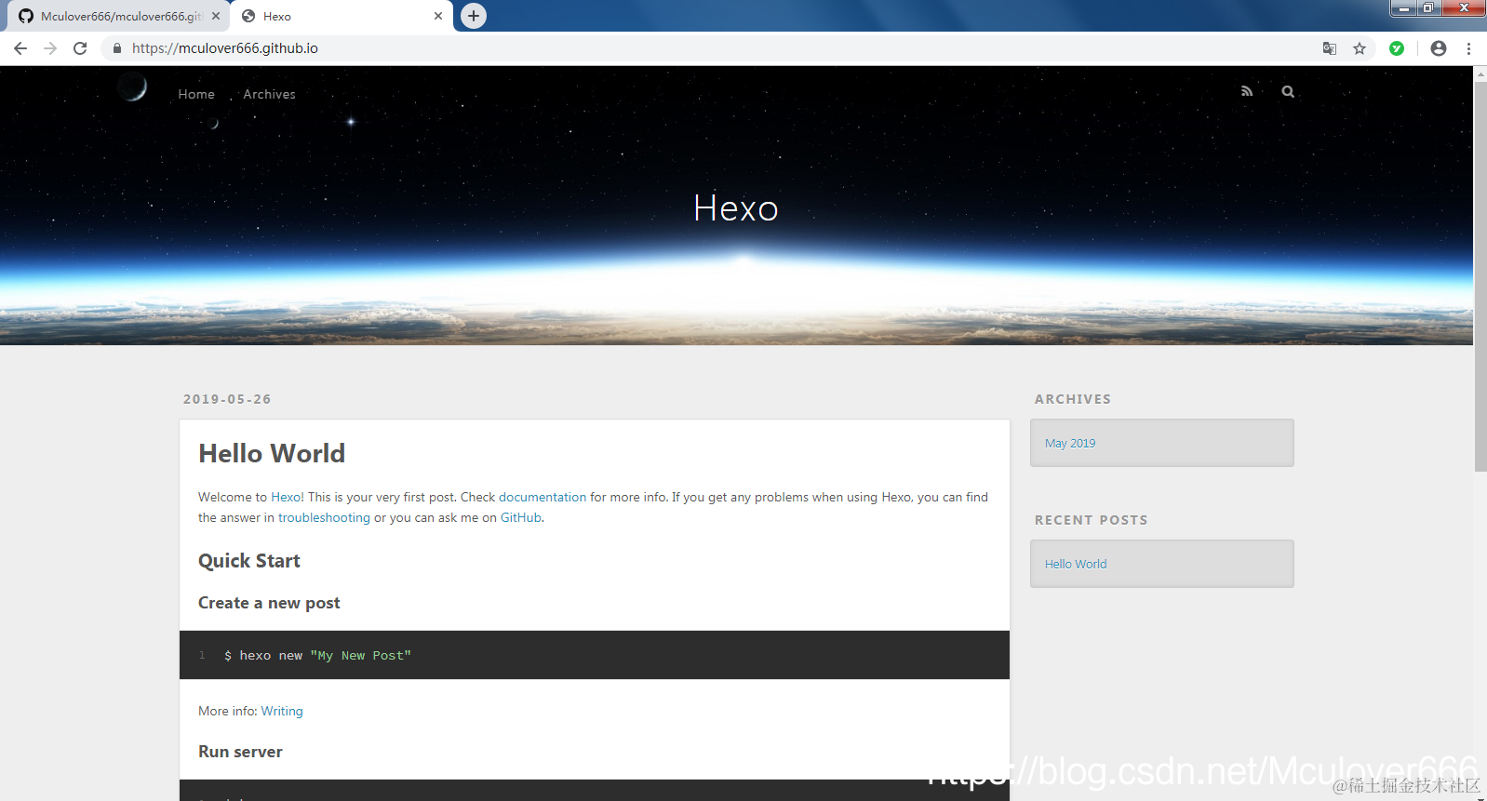This screenshot has width=1487, height=801.
Task: Go back with the browser back arrow
Action: 20,48
